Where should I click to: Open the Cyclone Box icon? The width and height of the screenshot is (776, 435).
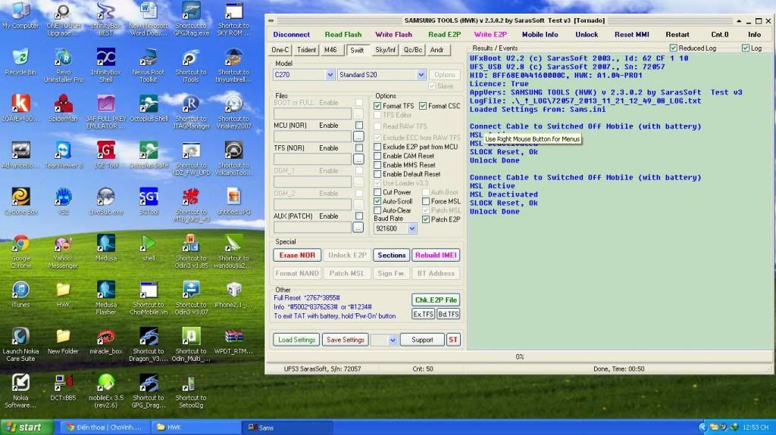20,202
